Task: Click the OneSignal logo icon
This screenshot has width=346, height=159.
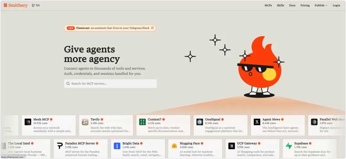Action: click(x=200, y=122)
